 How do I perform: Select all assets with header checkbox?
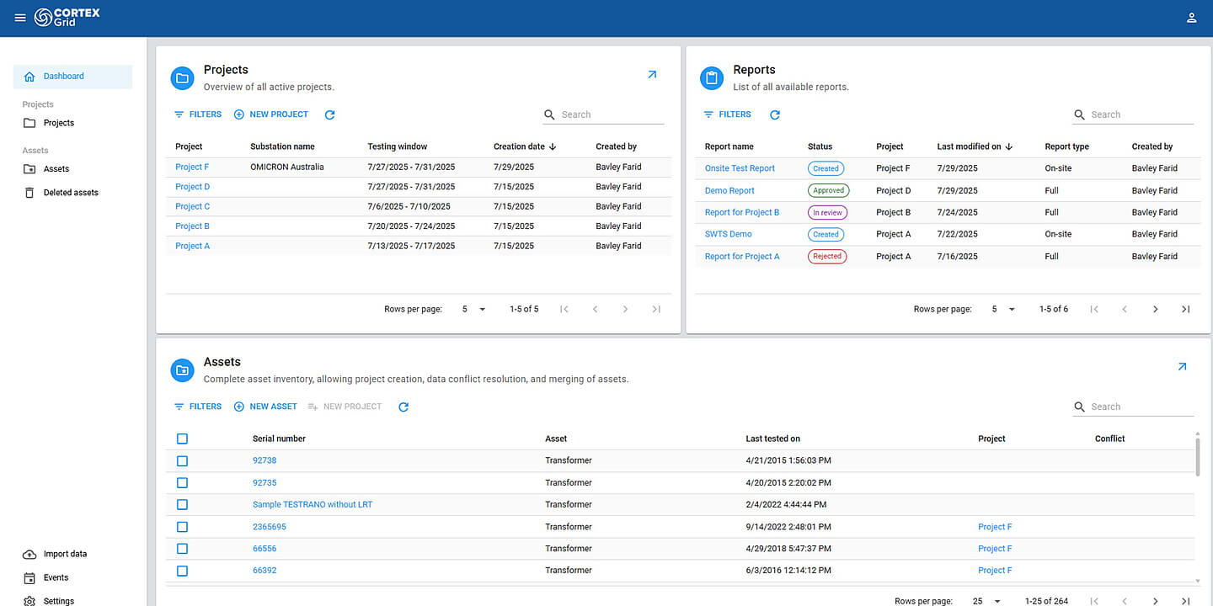[x=182, y=439]
